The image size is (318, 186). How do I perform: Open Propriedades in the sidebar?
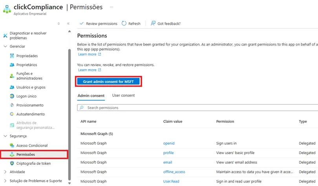(x=27, y=56)
